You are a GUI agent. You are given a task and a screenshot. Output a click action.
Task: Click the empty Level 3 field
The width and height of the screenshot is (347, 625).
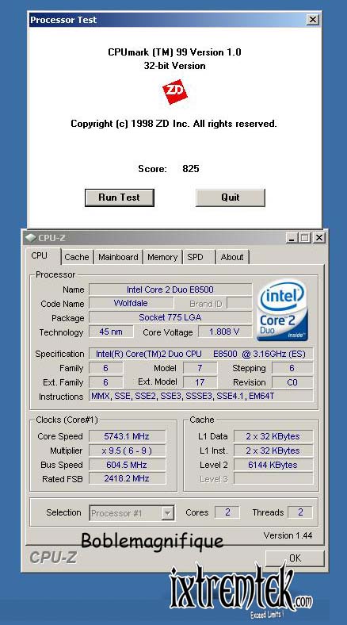pos(273,479)
